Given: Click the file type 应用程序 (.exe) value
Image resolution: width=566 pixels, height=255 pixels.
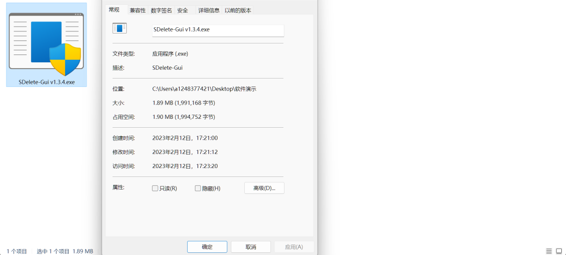Looking at the screenshot, I should 170,54.
